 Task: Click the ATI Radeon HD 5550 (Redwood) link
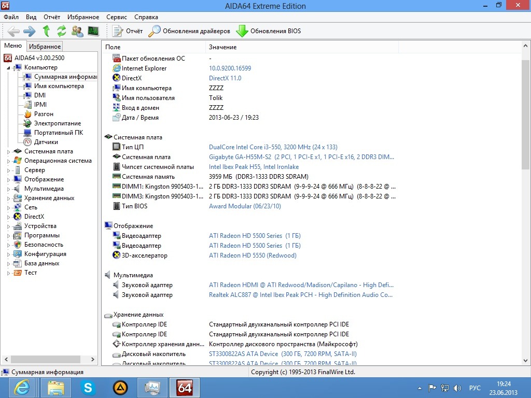(253, 255)
